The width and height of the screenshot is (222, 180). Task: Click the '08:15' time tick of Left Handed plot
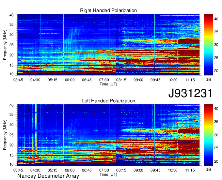click(x=121, y=170)
